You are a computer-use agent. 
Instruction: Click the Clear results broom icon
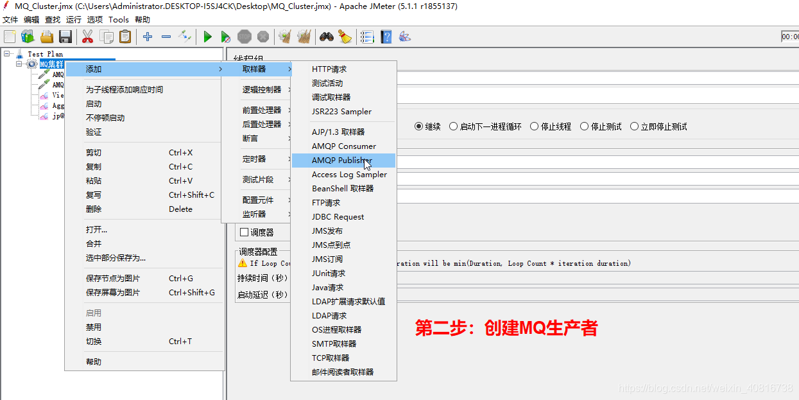click(x=285, y=37)
